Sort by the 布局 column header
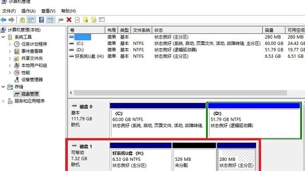305x171 pixels. [x=111, y=30]
